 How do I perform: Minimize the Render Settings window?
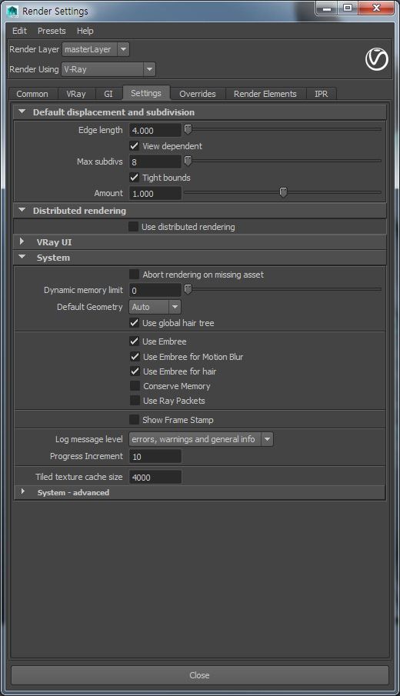pyautogui.click(x=327, y=8)
